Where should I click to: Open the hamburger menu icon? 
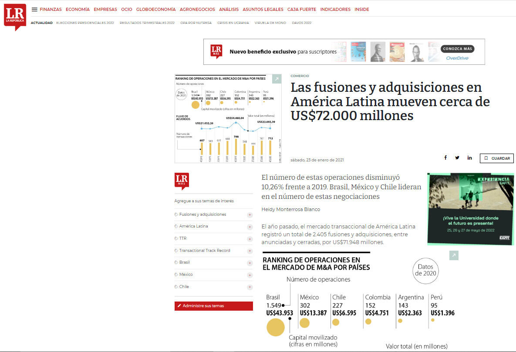(x=34, y=10)
